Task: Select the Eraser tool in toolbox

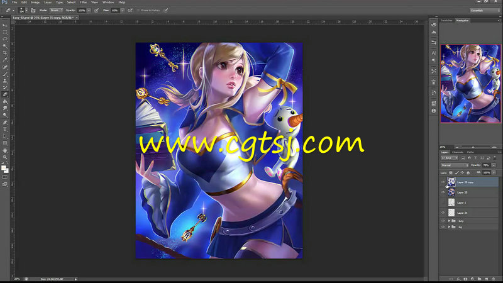Action: click(5, 95)
